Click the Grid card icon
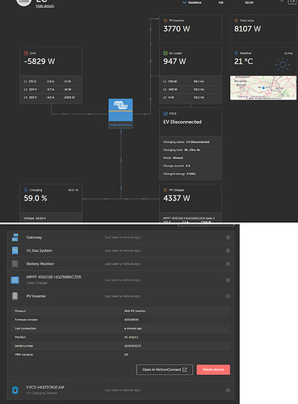 pyautogui.click(x=26, y=53)
